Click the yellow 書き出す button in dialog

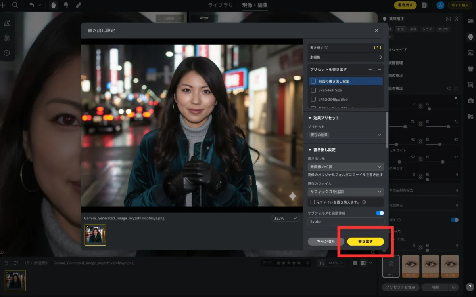click(365, 241)
